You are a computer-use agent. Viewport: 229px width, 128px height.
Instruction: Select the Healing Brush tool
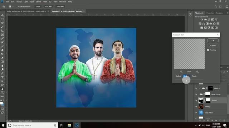pyautogui.click(x=3, y=42)
